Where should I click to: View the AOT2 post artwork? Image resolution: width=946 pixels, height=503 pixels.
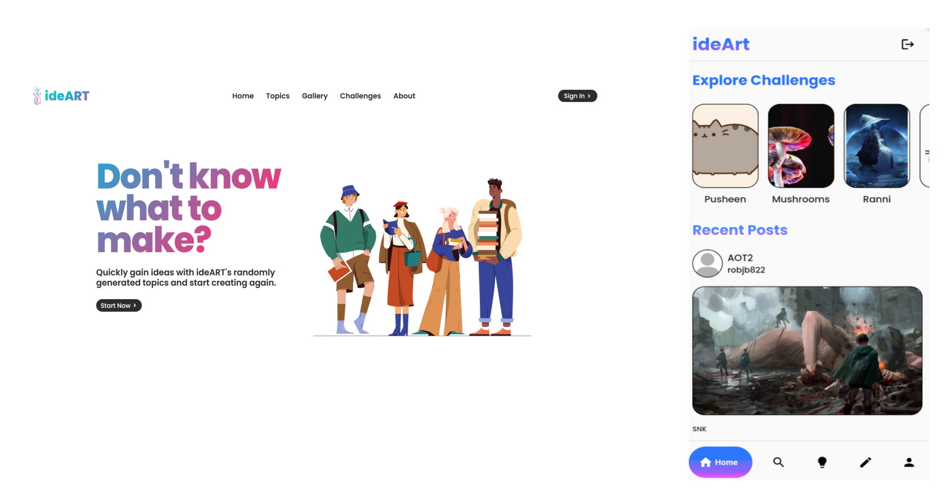point(807,351)
